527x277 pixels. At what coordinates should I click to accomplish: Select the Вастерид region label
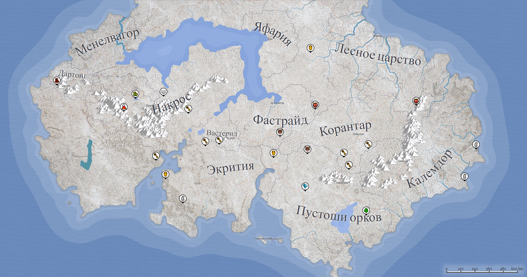coord(222,133)
